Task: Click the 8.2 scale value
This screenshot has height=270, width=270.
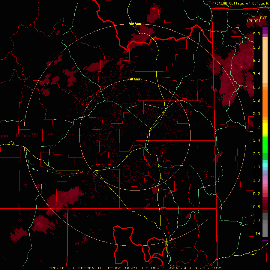Action: pos(256,60)
